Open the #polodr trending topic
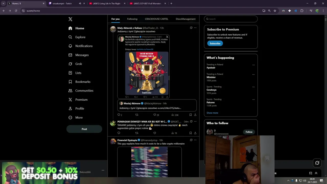 click(x=211, y=68)
